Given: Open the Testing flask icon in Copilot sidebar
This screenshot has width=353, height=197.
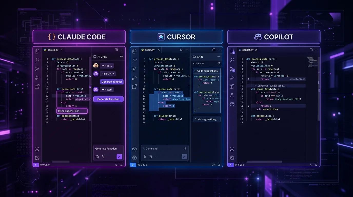Looking at the screenshot, I should point(232,95).
